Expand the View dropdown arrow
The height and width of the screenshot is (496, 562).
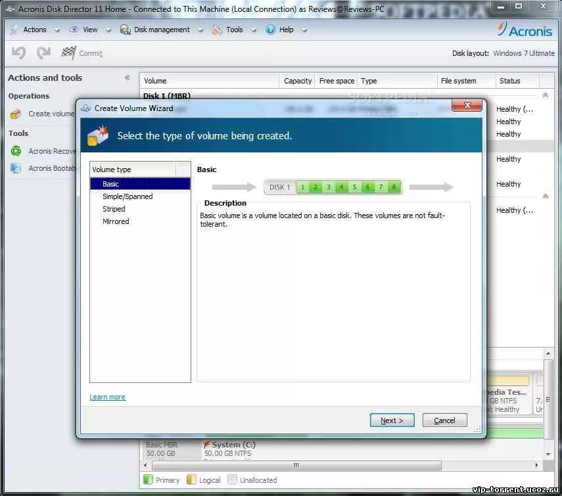(x=108, y=30)
